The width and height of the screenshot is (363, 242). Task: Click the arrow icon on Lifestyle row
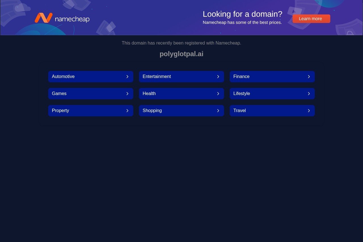(309, 94)
